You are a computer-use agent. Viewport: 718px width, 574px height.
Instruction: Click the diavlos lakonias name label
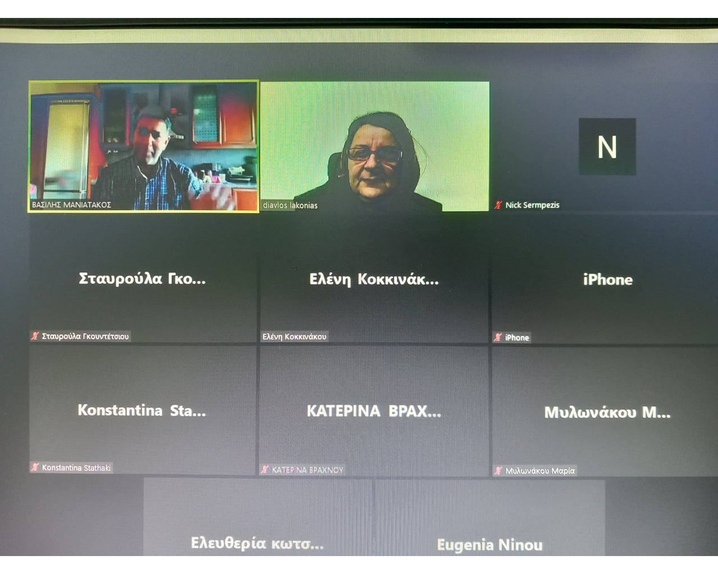290,206
